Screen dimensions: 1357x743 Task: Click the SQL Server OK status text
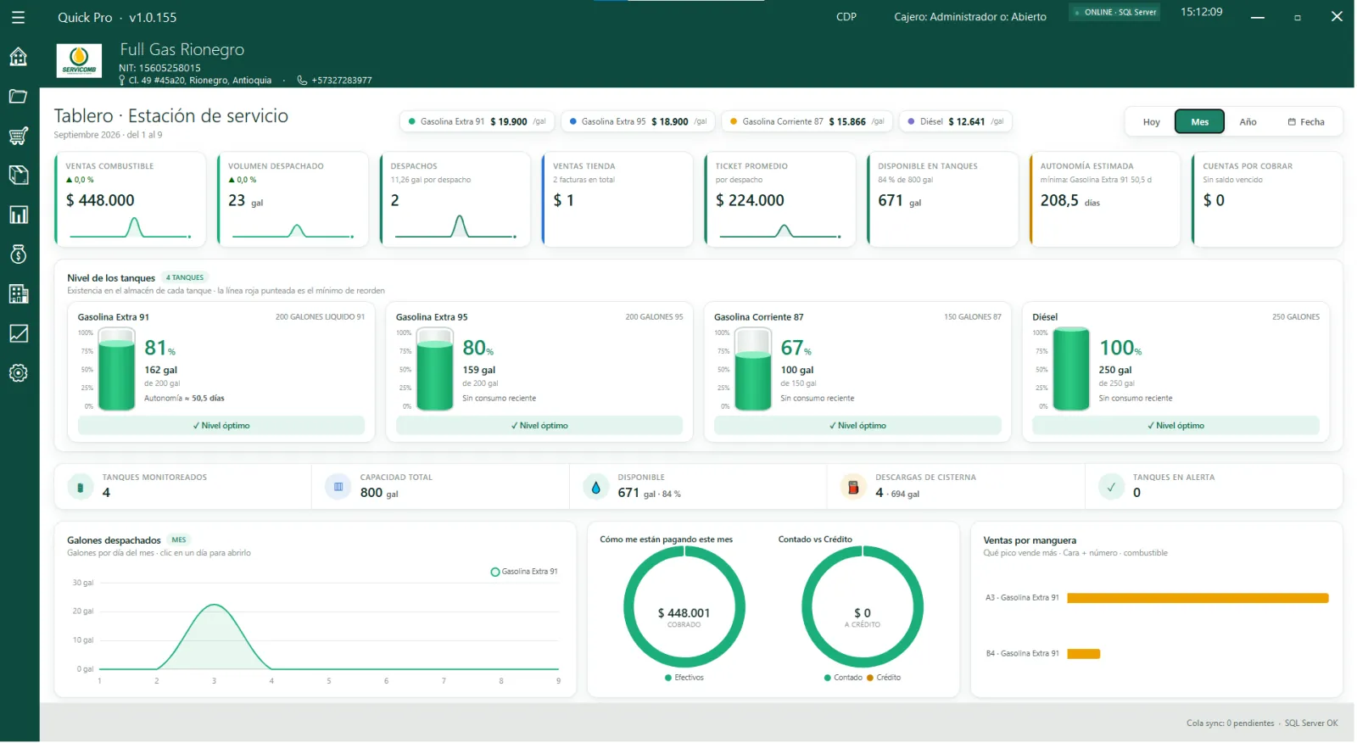click(1310, 723)
